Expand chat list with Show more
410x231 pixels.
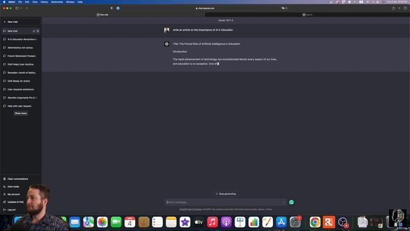[20, 114]
